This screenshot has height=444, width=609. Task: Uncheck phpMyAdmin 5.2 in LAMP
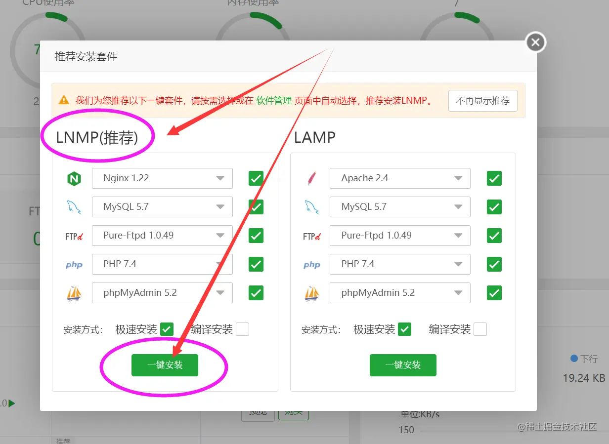[494, 293]
